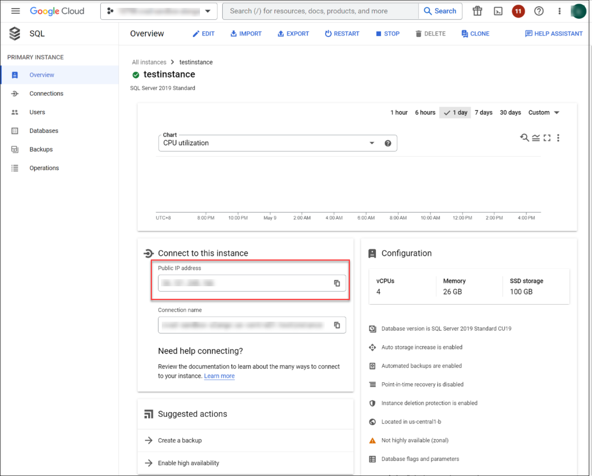Open the chart's three-dot options menu

(558, 138)
